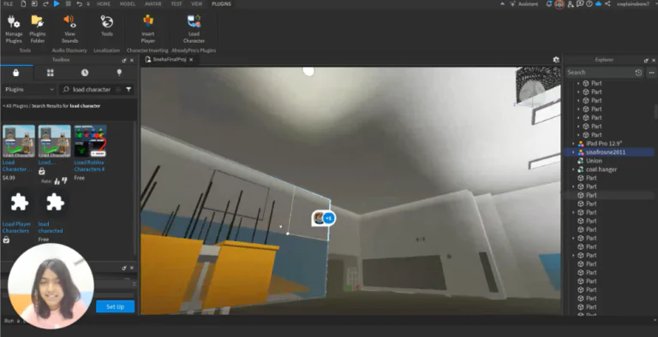
Task: Select the PLUGINS ribbon tab
Action: tap(221, 3)
